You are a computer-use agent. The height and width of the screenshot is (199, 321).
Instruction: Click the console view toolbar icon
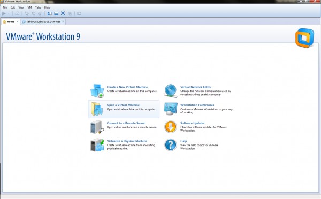(79, 13)
